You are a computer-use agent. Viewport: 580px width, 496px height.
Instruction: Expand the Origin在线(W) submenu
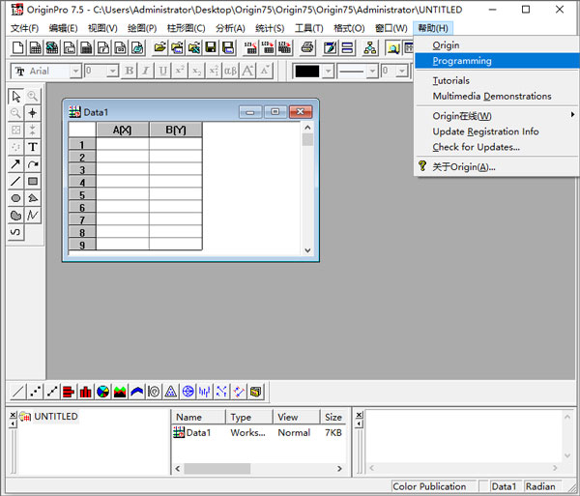point(497,116)
